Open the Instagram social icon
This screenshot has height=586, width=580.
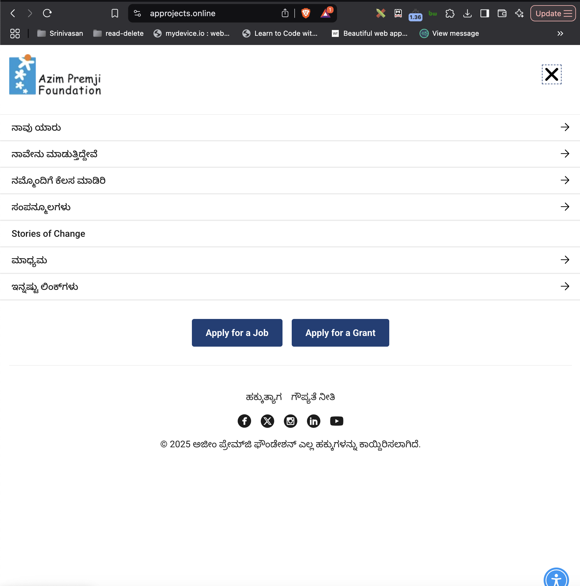(291, 421)
